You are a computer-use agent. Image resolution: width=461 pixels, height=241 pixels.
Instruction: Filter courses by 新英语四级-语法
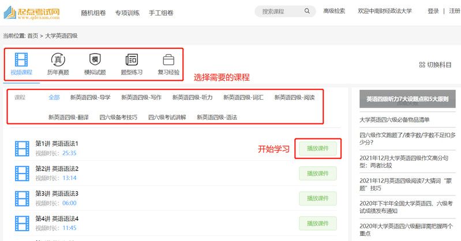[x=217, y=117]
